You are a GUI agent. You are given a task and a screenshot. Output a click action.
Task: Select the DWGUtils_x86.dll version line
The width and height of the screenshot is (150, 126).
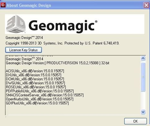[x=35, y=83]
